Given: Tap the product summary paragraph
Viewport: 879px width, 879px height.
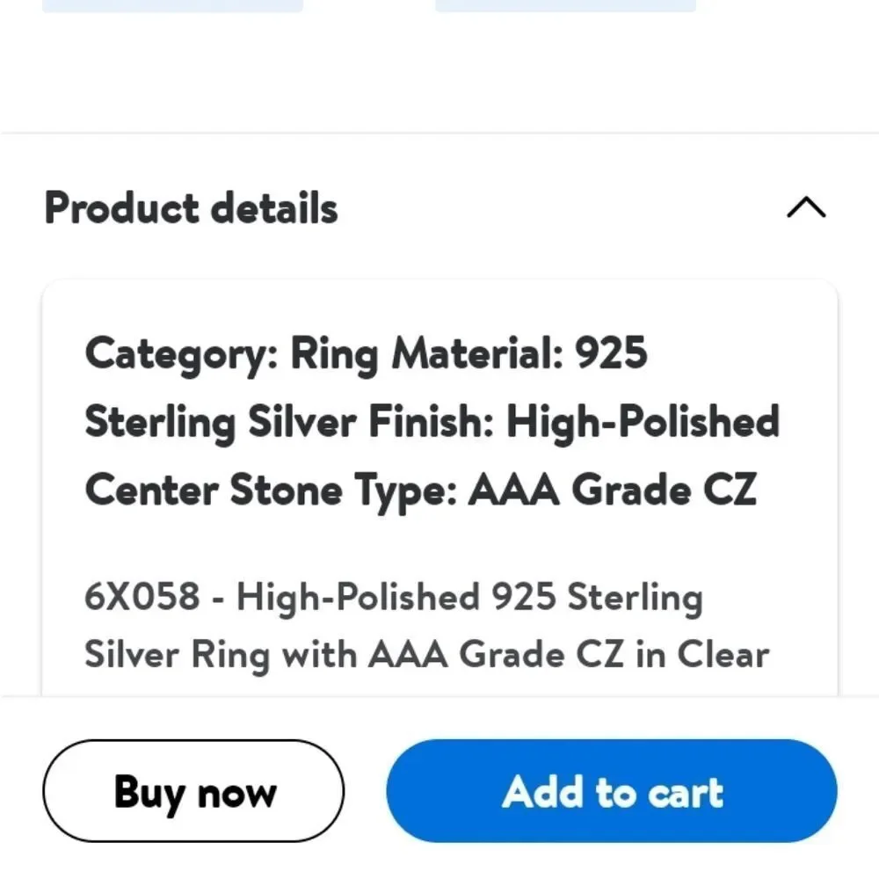Looking at the screenshot, I should pyautogui.click(x=426, y=626).
